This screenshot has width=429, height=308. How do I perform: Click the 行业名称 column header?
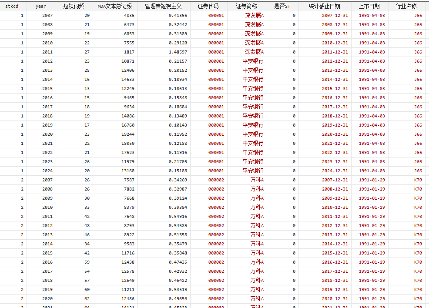tap(406, 6)
